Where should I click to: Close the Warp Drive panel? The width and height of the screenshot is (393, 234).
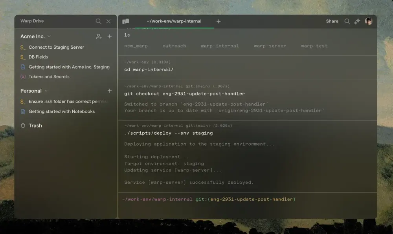[x=108, y=21]
